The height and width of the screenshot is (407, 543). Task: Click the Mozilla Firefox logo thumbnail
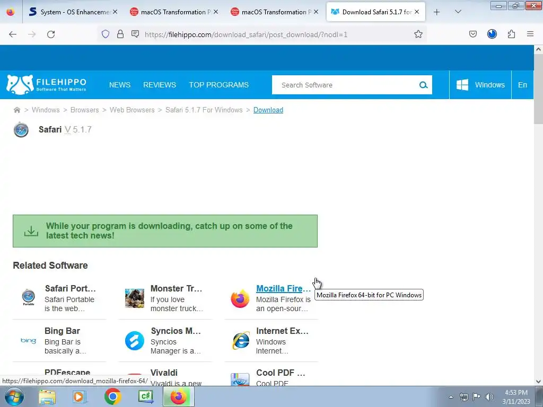point(240,298)
